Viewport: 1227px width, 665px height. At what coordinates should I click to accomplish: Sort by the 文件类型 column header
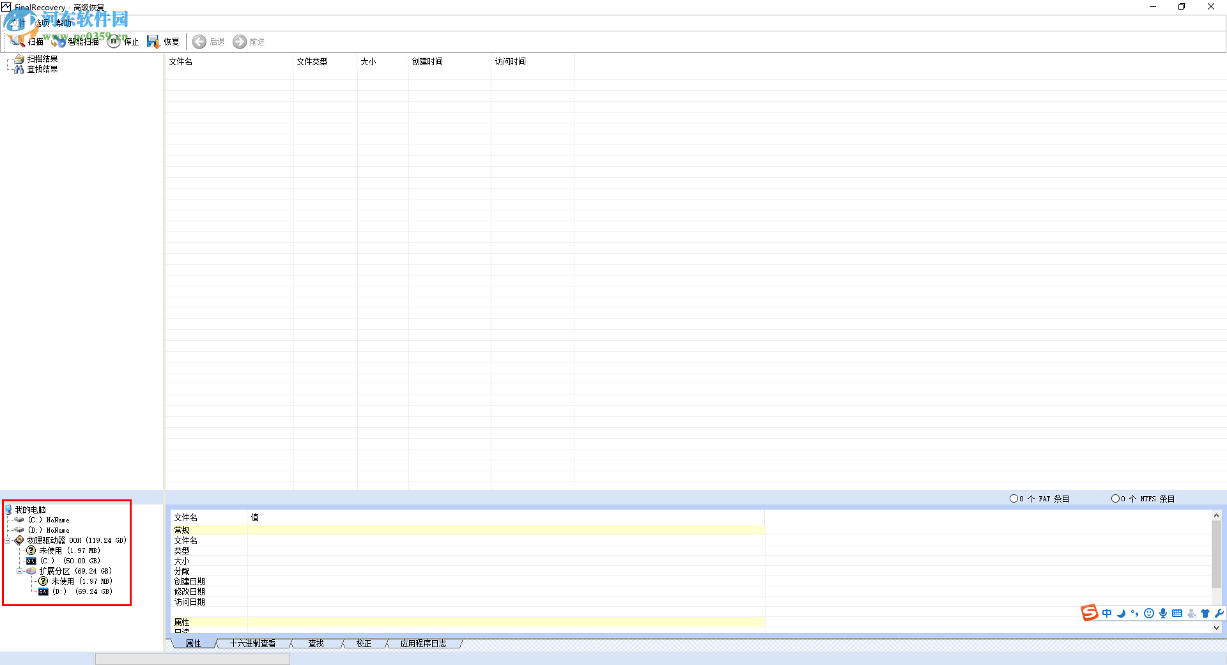[325, 61]
